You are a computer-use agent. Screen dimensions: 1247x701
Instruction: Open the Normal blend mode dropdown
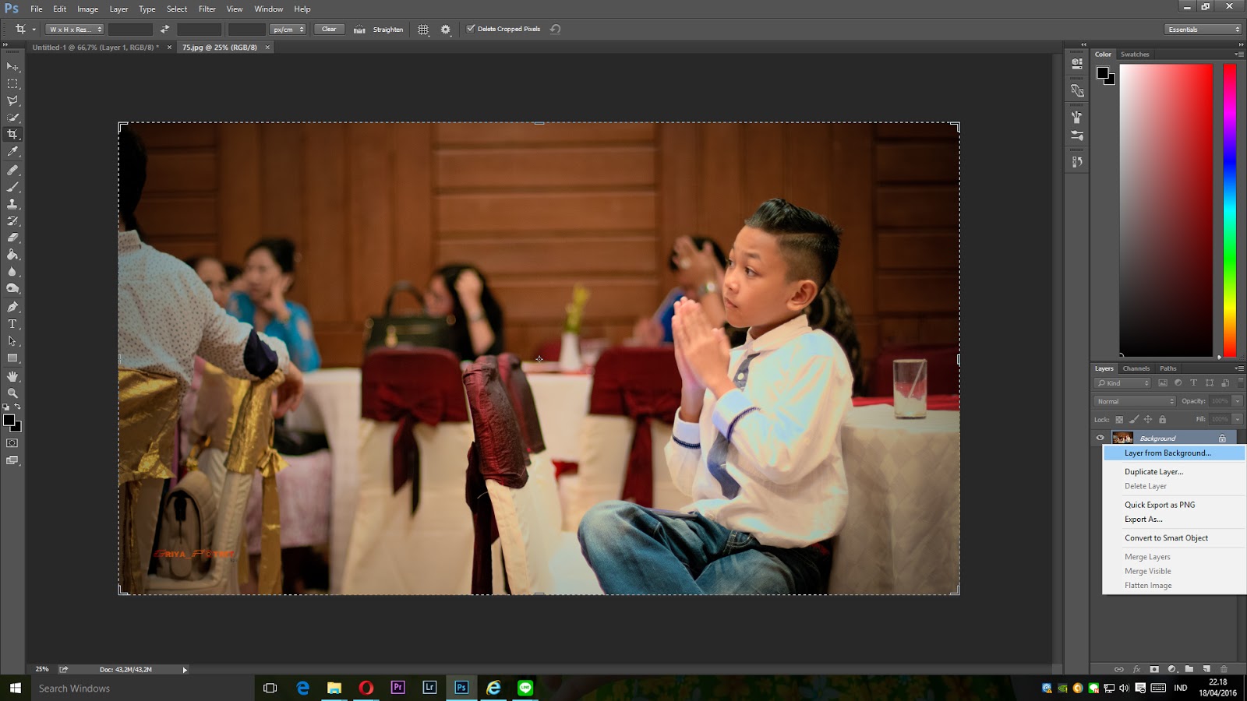tap(1135, 401)
